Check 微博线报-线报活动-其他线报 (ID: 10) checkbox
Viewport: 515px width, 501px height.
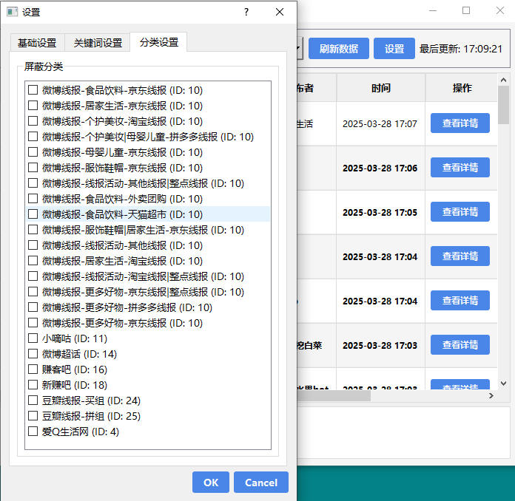pyautogui.click(x=33, y=245)
